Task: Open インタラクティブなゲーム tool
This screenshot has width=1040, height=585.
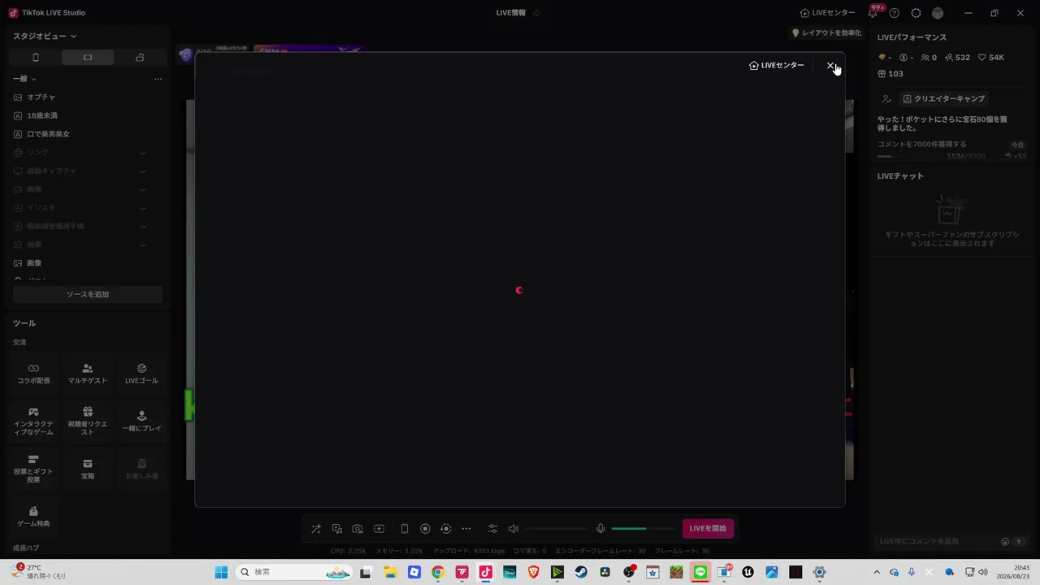Action: [33, 421]
